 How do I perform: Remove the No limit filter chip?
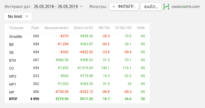(x=27, y=17)
